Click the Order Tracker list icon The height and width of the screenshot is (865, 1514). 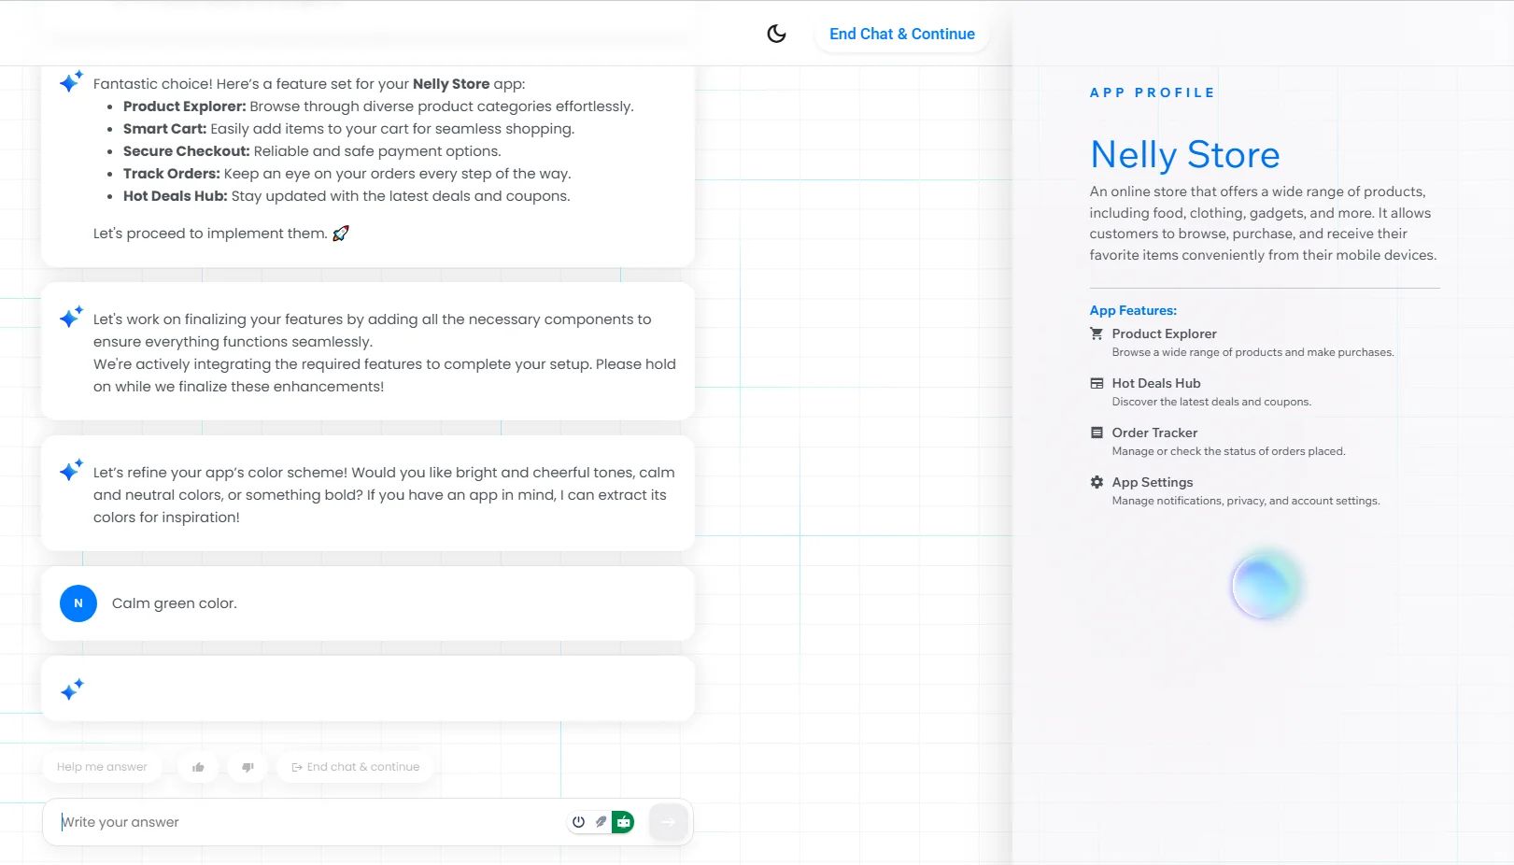(x=1097, y=432)
